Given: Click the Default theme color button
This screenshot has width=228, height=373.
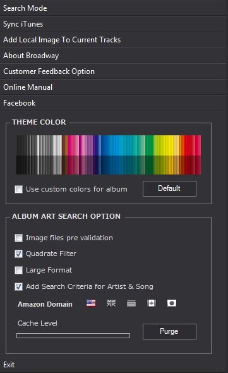Looking at the screenshot, I should tap(169, 188).
